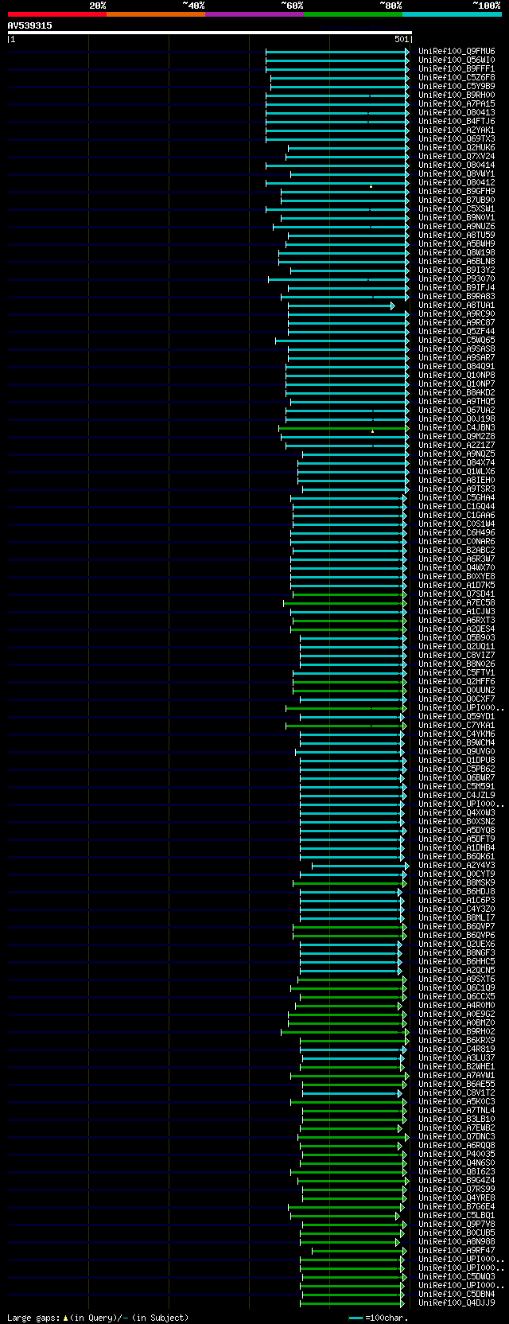509x1324 pixels.
Task: Select the UniRef100_A7EC58 label
Action: tap(457, 602)
